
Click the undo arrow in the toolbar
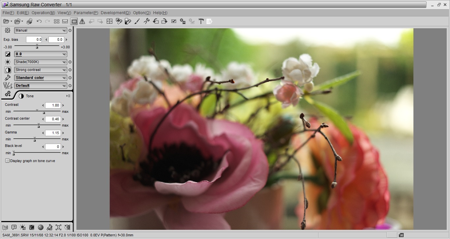(x=39, y=21)
